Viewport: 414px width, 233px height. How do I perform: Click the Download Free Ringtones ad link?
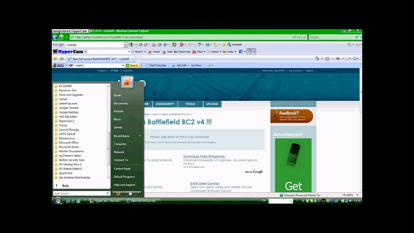tap(204, 157)
